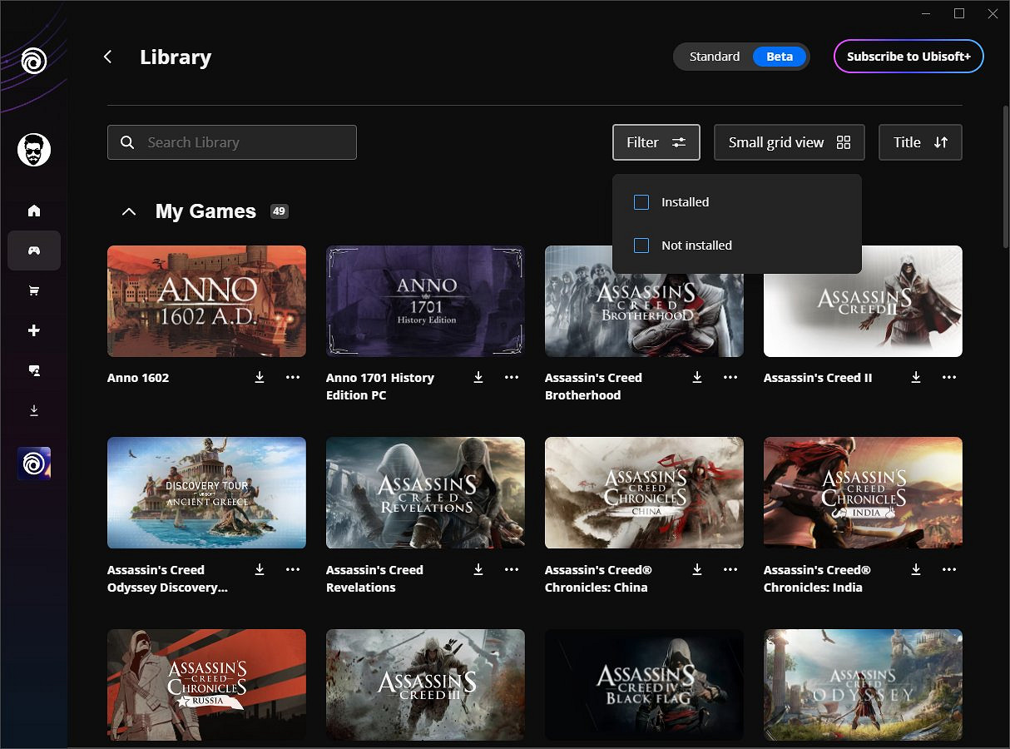Open more options for Assassin's Creed II

[x=949, y=377]
